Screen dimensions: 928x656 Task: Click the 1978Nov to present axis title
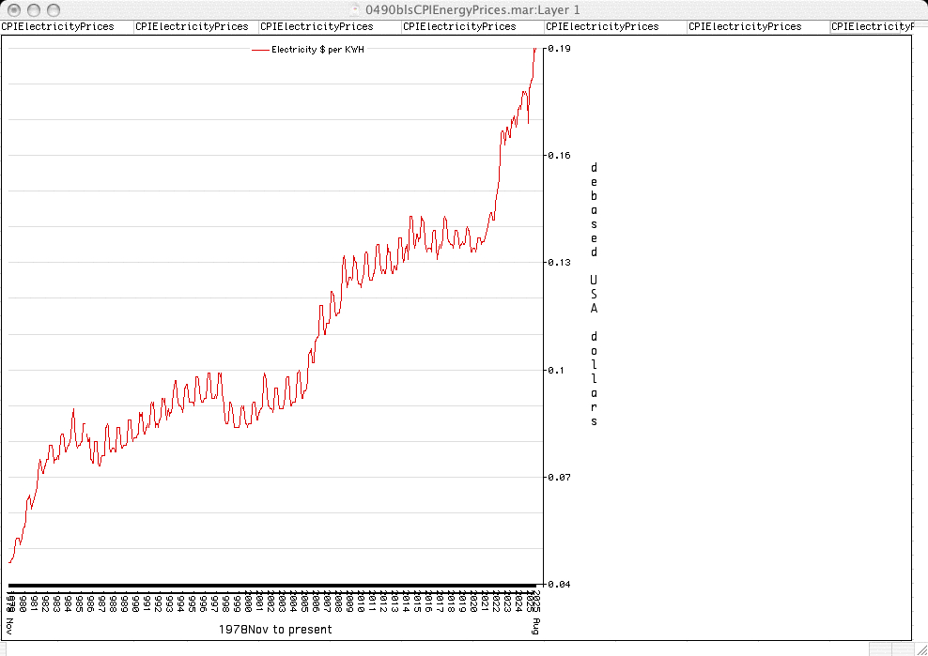(x=275, y=629)
